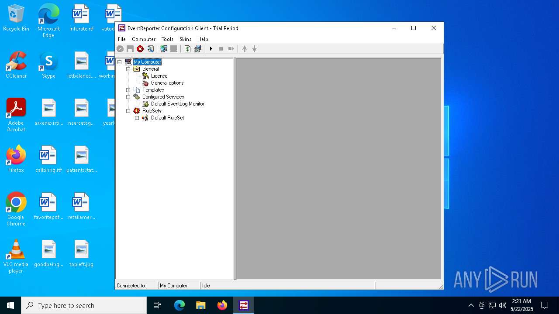The height and width of the screenshot is (314, 559).
Task: Open the Tools menu
Action: [167, 39]
